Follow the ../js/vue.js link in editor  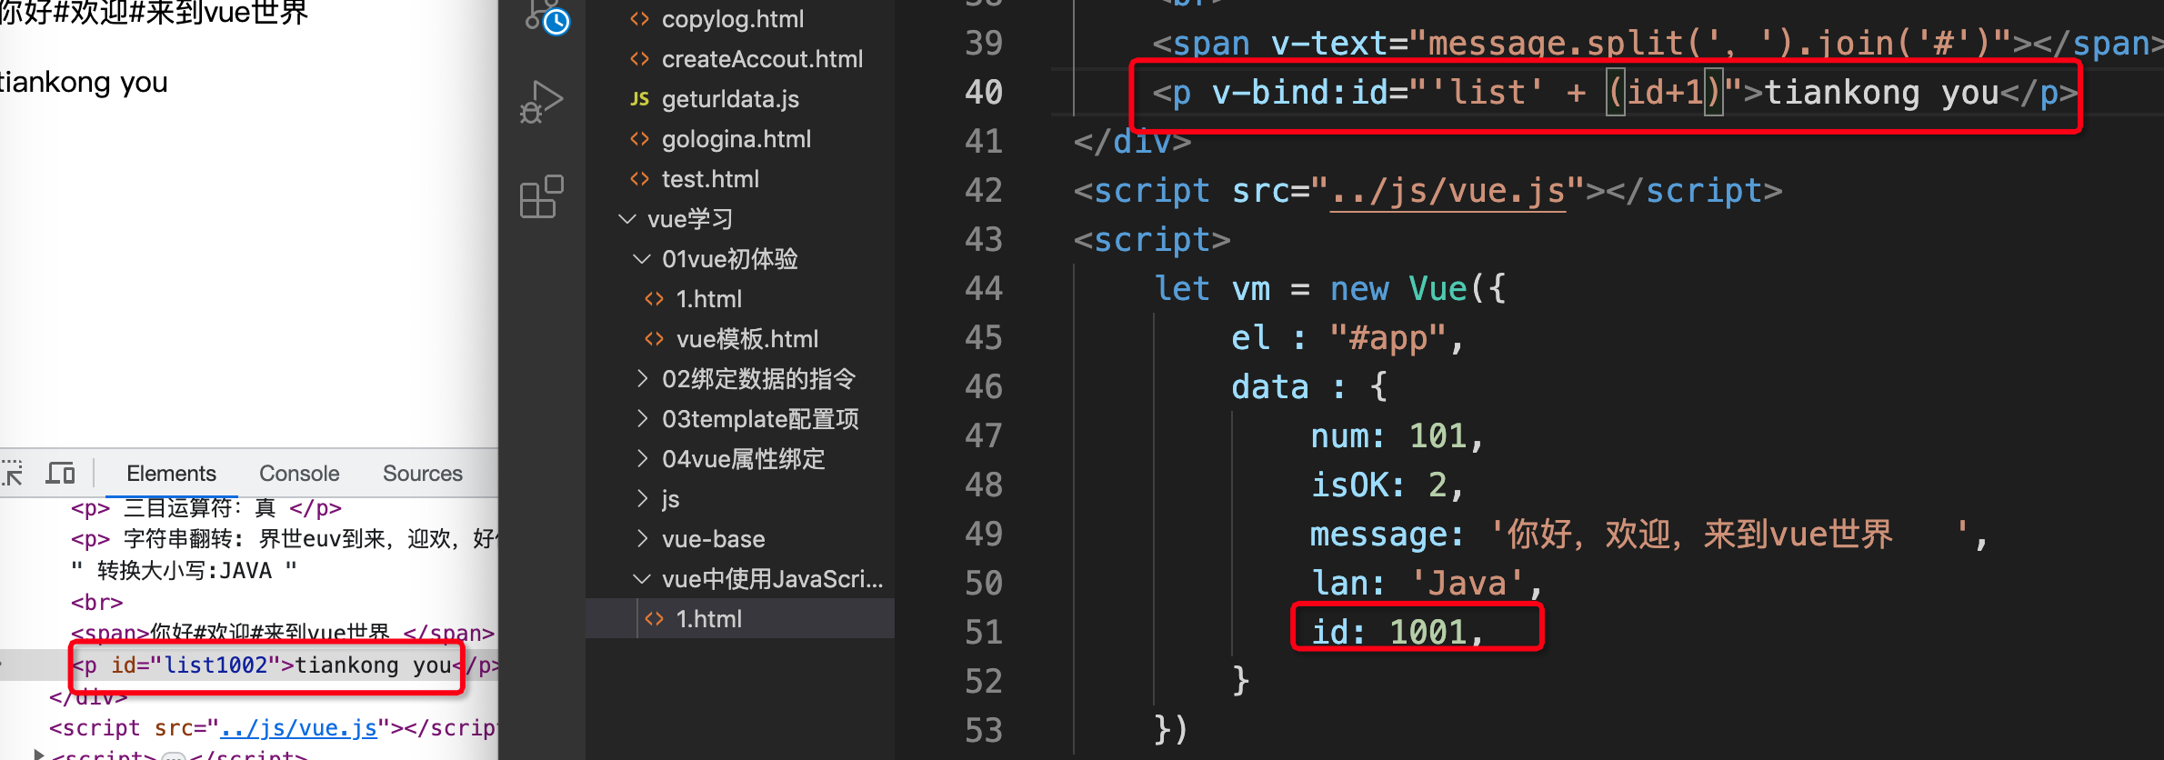[1448, 192]
